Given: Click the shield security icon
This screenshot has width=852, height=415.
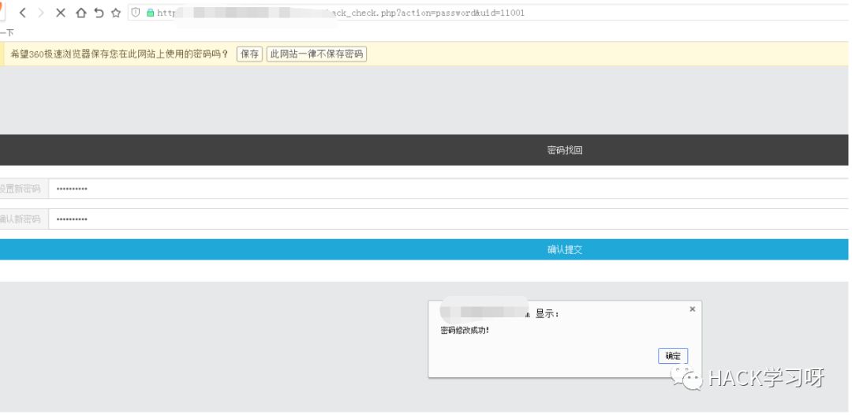Looking at the screenshot, I should pos(136,13).
